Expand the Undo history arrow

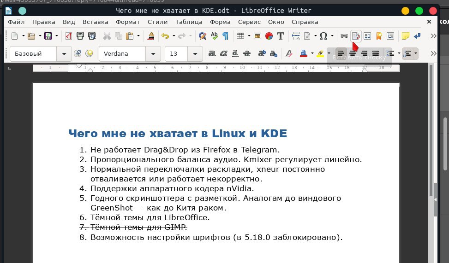click(x=174, y=36)
